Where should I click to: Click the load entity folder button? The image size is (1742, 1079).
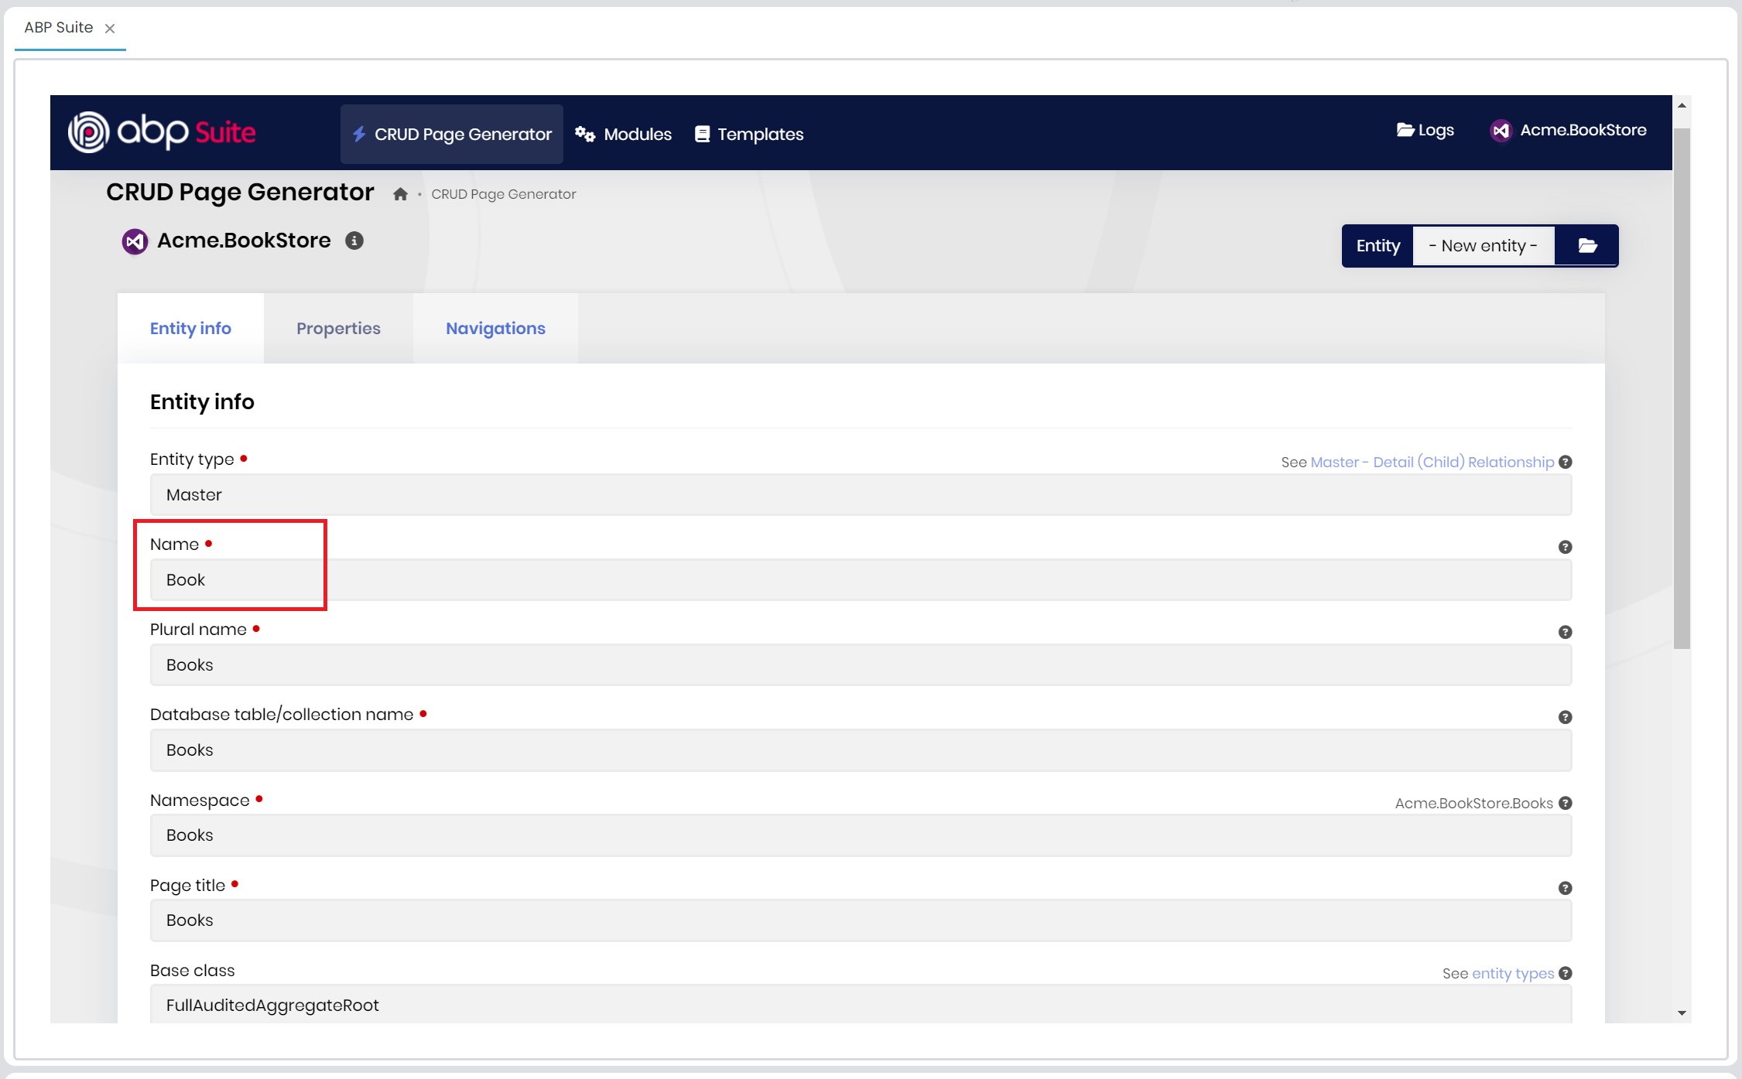(x=1586, y=246)
